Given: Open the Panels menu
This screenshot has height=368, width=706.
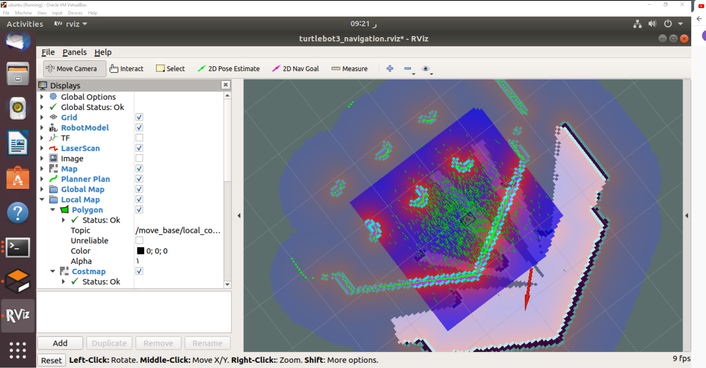Looking at the screenshot, I should click(75, 52).
